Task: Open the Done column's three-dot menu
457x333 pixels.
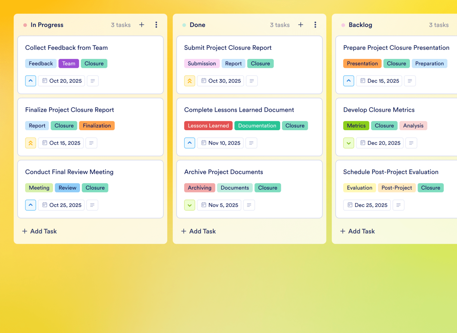Action: (x=315, y=25)
